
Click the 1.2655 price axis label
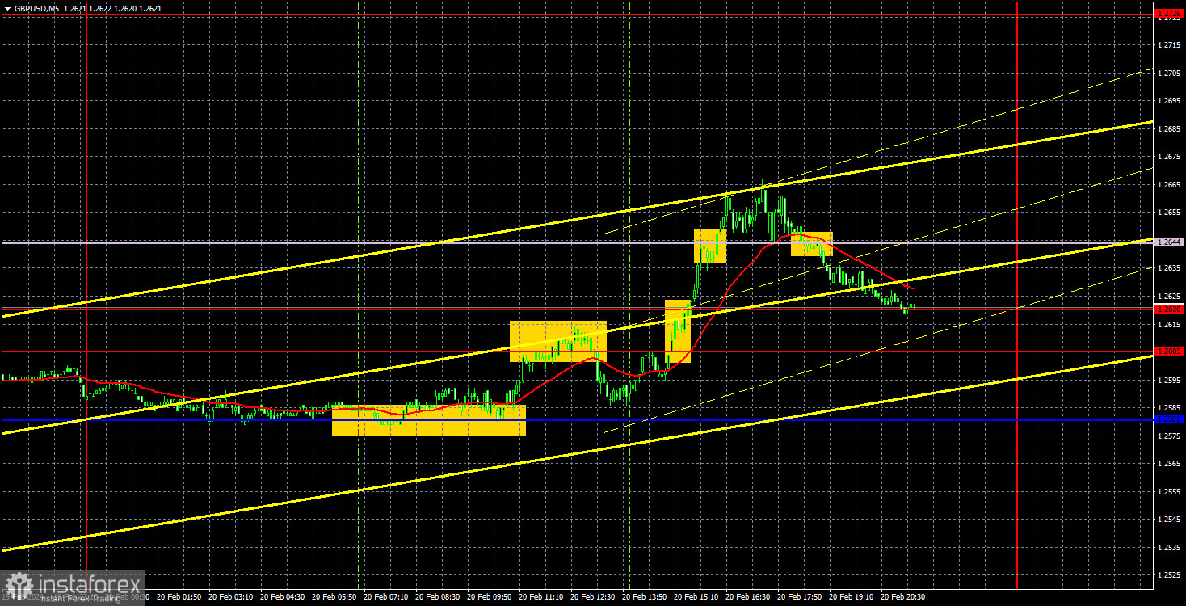(1169, 213)
